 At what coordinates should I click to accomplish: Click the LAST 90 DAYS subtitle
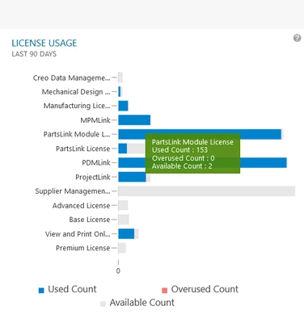click(x=34, y=54)
